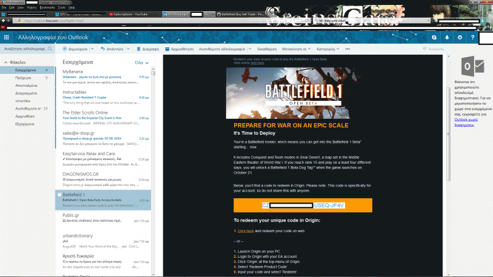Open MyBanana email in list

point(103,77)
